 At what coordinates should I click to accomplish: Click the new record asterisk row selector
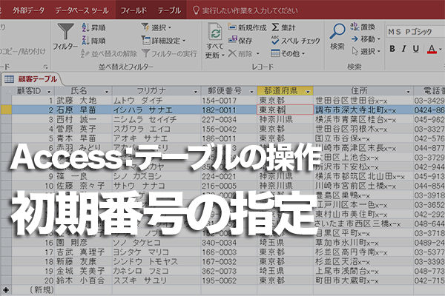[x=6, y=289]
